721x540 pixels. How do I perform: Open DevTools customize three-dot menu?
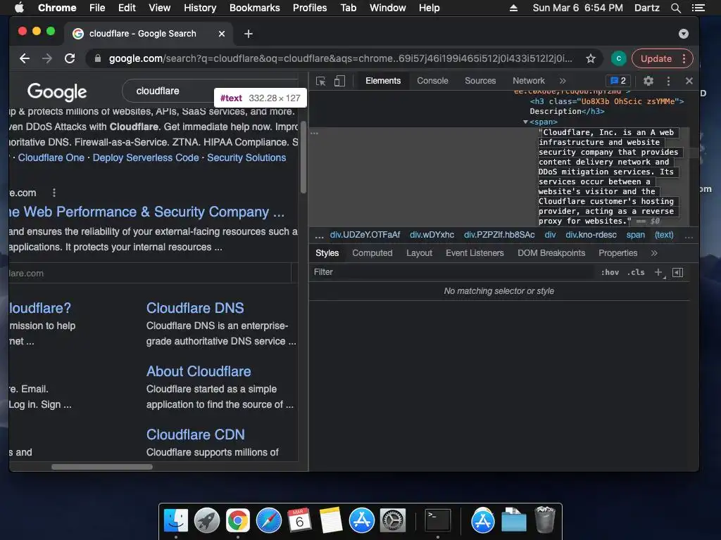668,81
